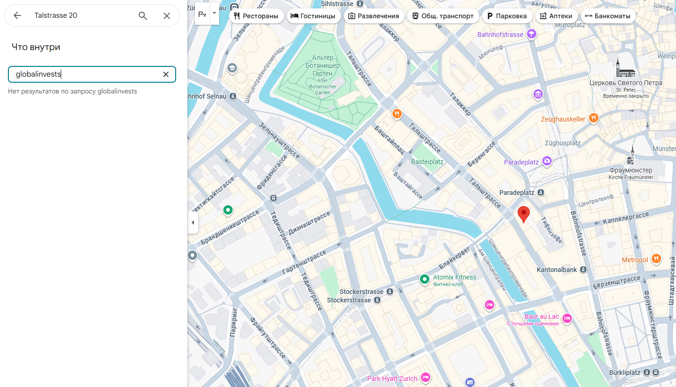Click the back arrow in search bar
This screenshot has width=676, height=387.
17,15
